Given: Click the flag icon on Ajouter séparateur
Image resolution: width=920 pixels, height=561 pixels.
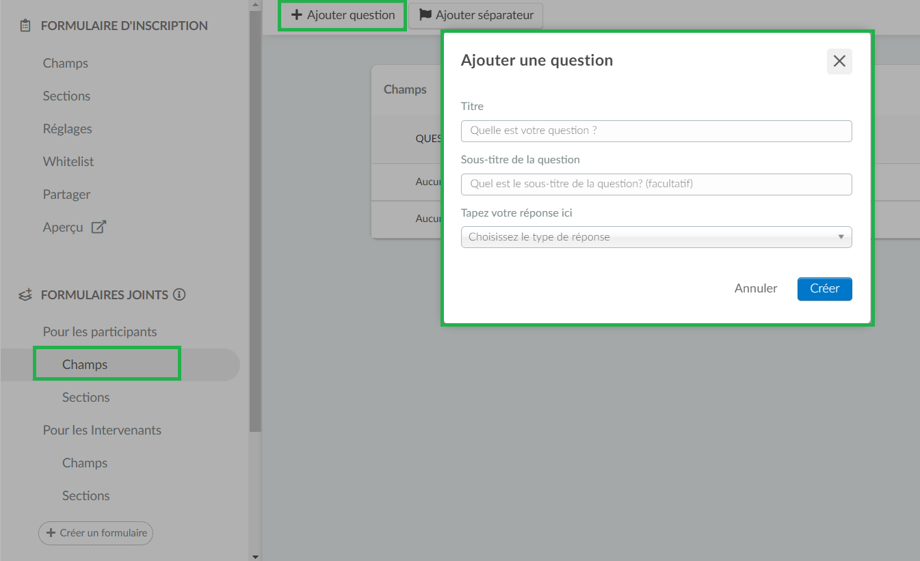Looking at the screenshot, I should 425,14.
